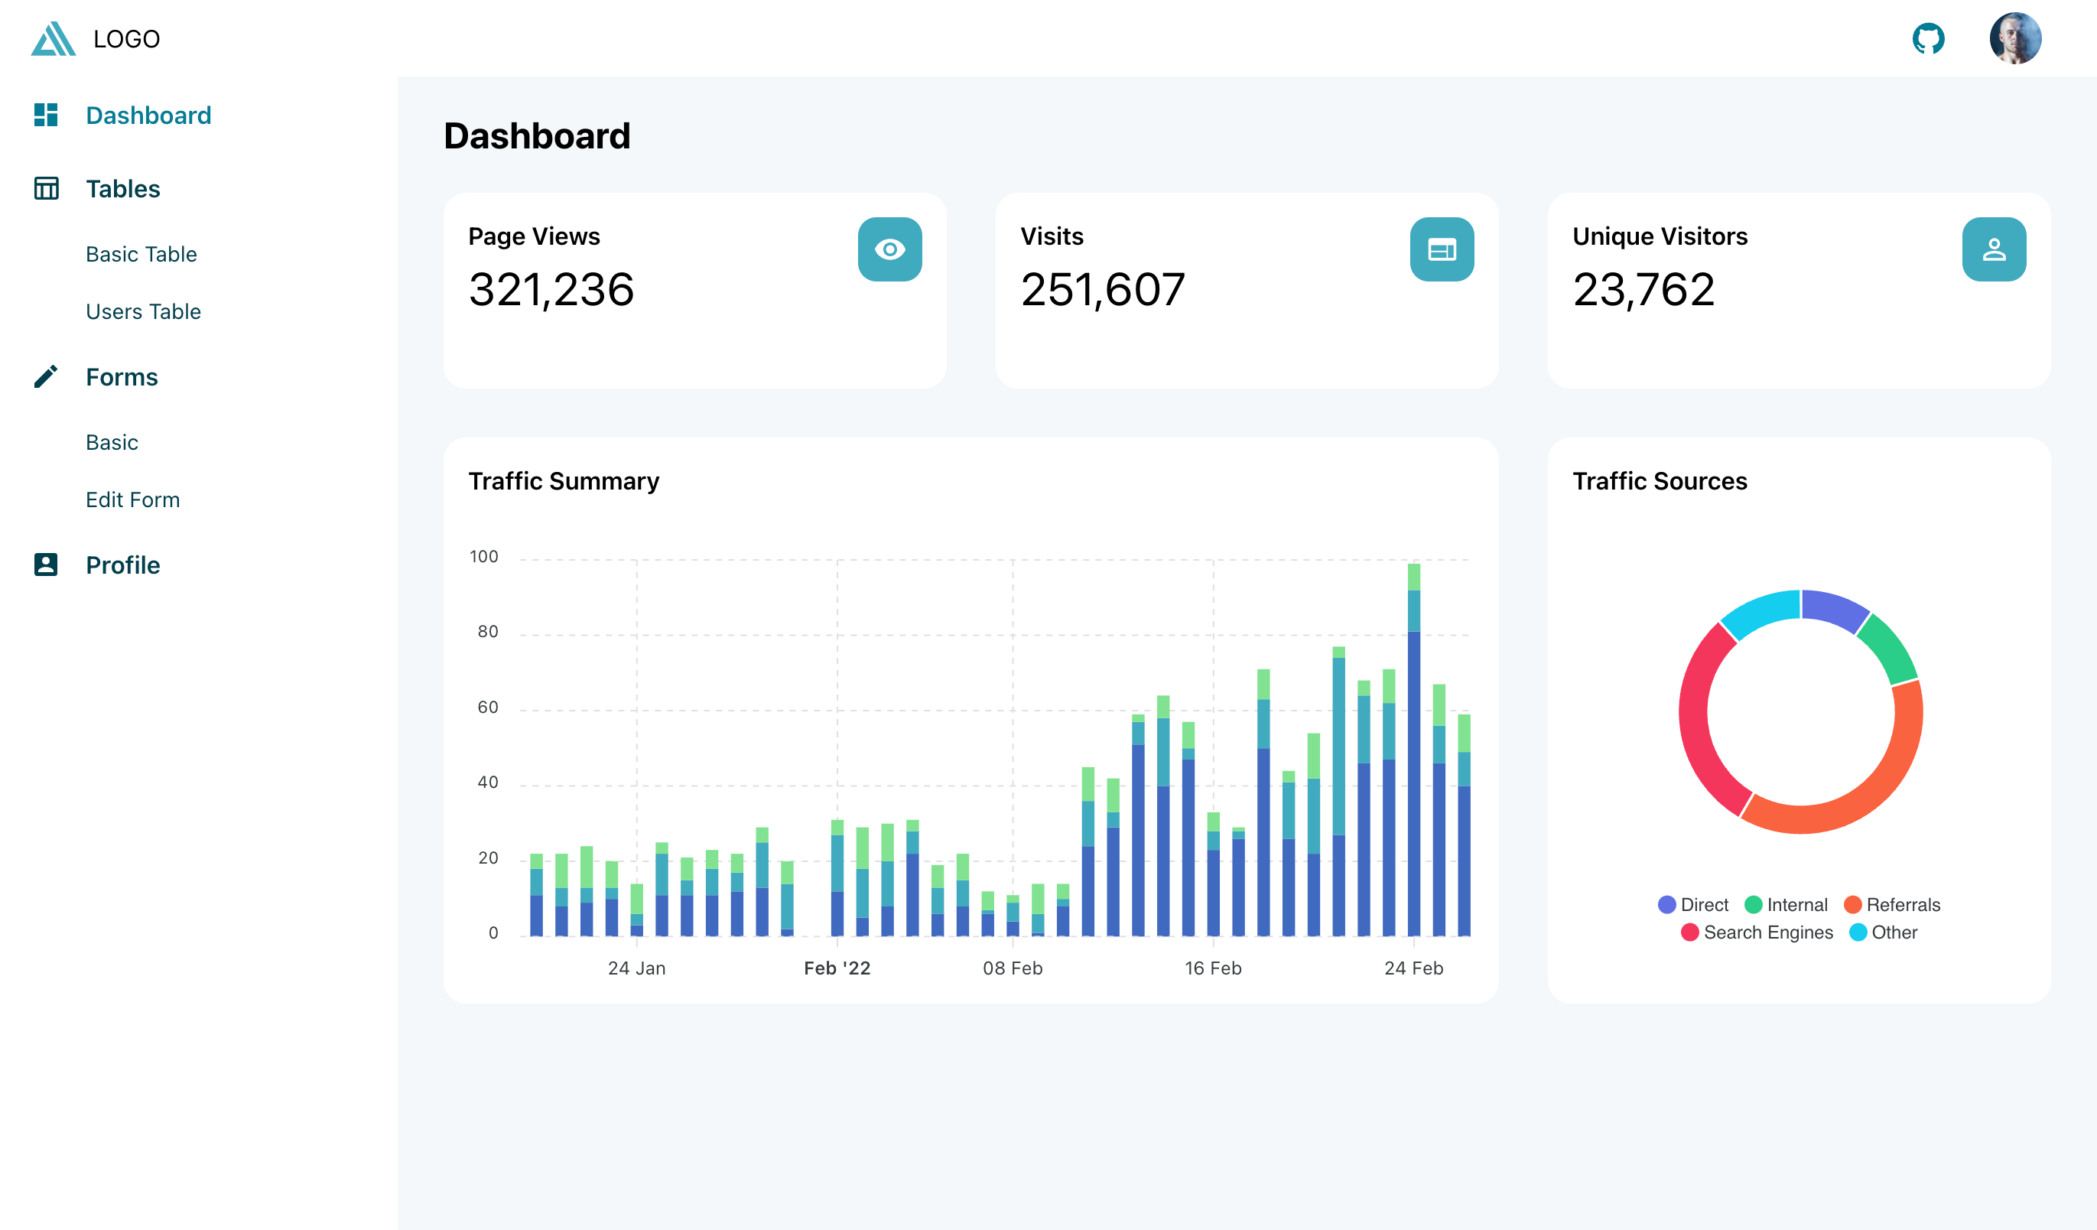Toggle Internal series in donut legend

1786,905
